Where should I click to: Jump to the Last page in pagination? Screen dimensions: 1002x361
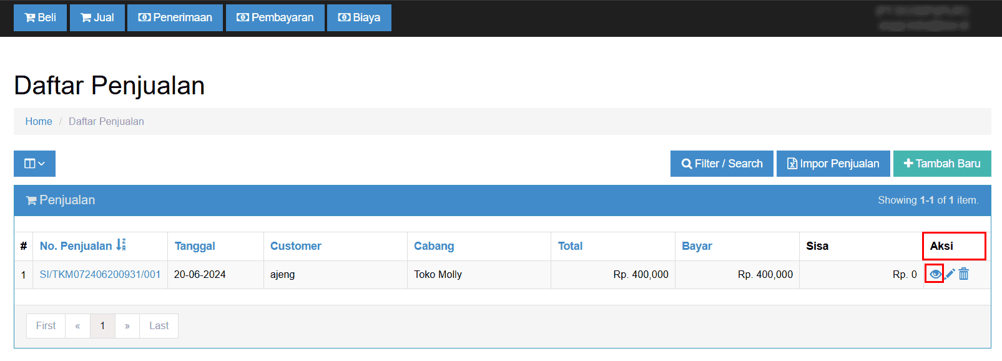coord(159,326)
